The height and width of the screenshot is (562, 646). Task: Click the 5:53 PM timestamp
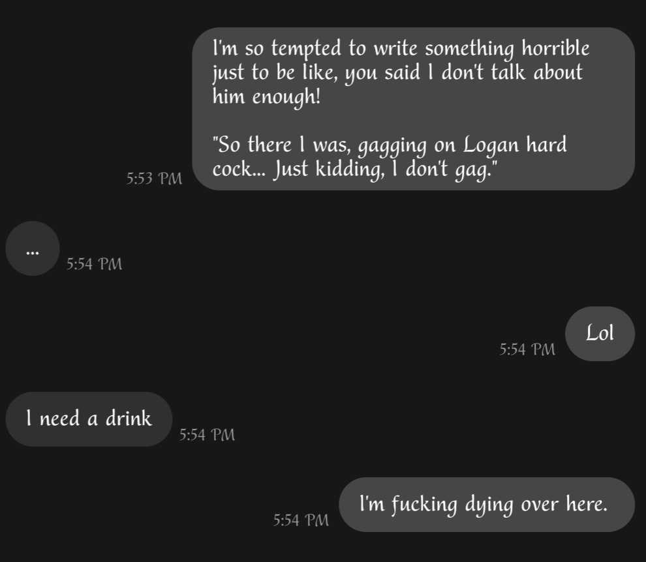click(154, 178)
